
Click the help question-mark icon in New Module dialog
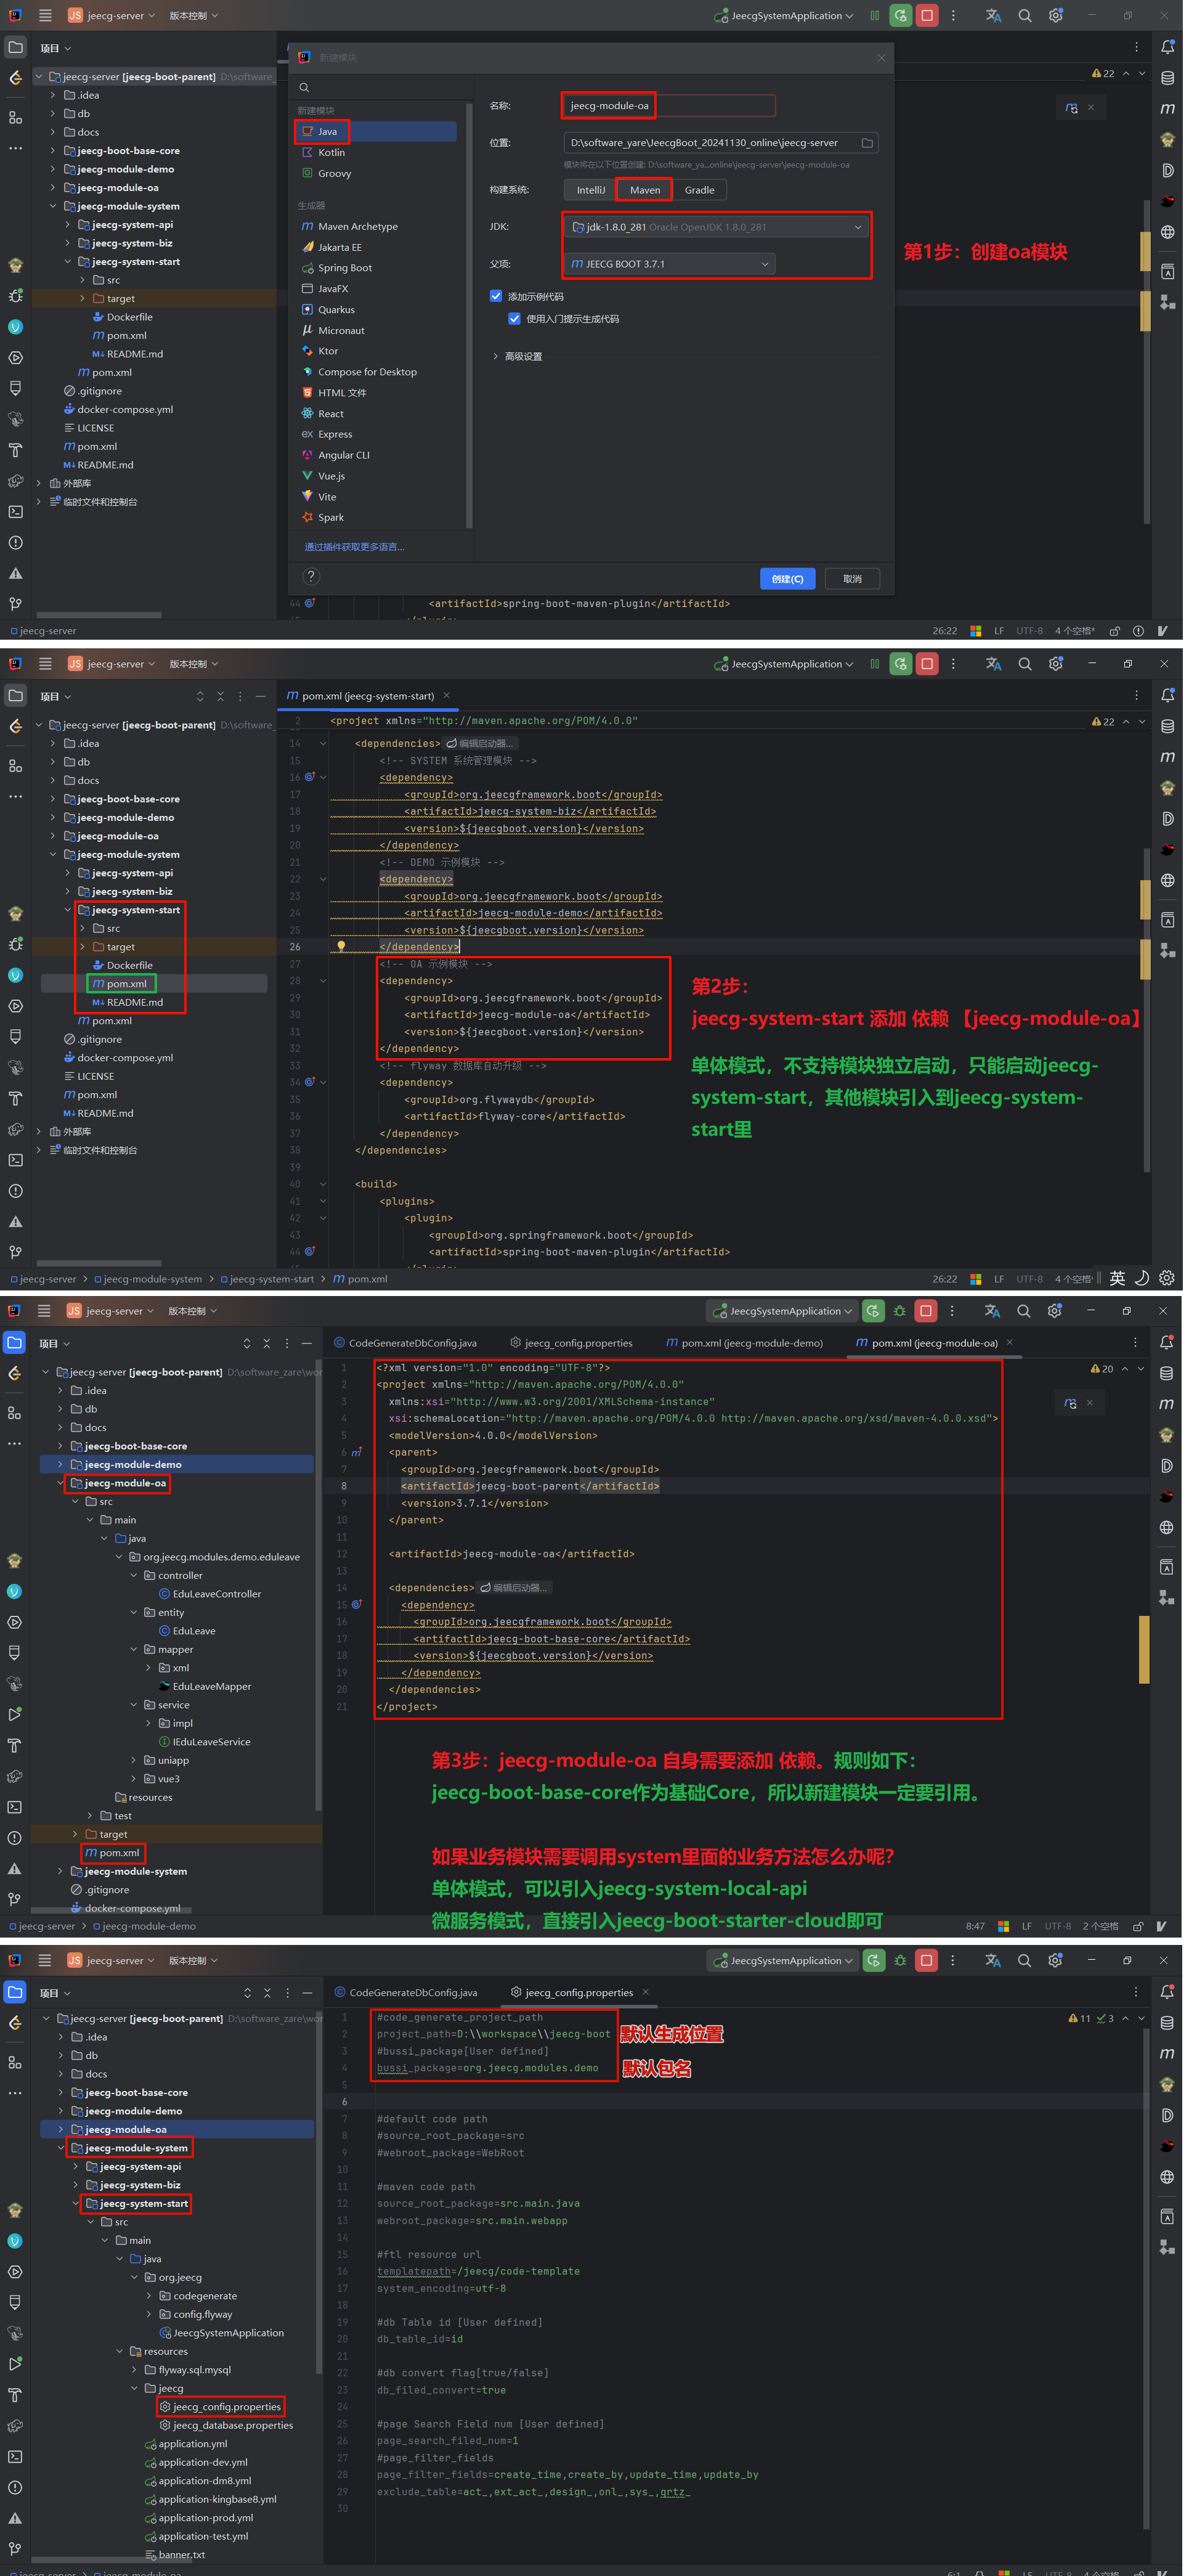coord(311,577)
